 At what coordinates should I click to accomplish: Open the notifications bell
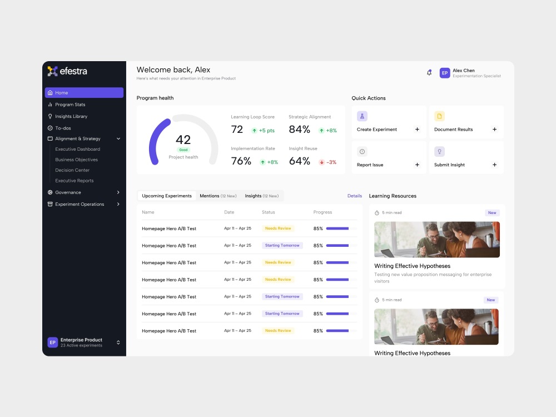[429, 73]
